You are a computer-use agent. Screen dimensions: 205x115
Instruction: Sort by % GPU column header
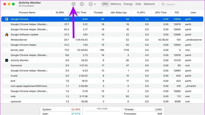(141, 13)
